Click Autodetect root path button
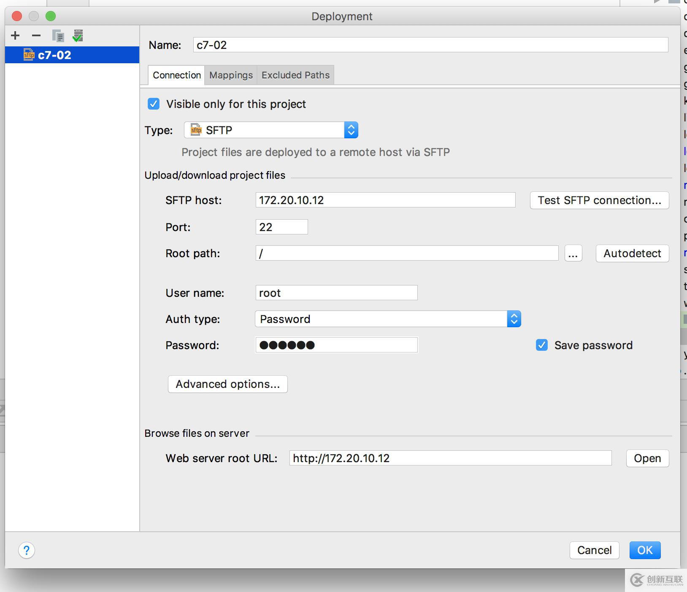Image resolution: width=687 pixels, height=592 pixels. [632, 253]
